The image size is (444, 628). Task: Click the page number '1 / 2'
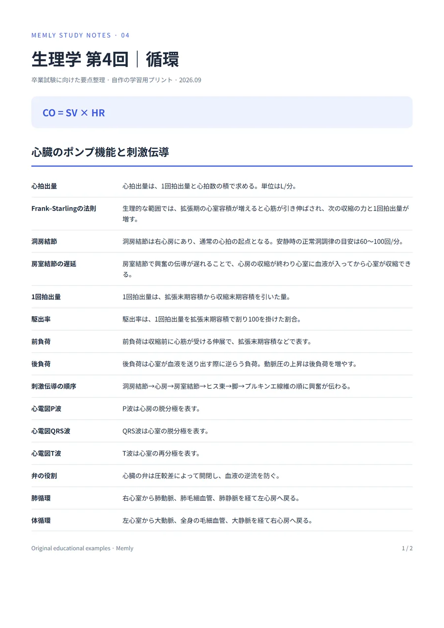(x=407, y=548)
